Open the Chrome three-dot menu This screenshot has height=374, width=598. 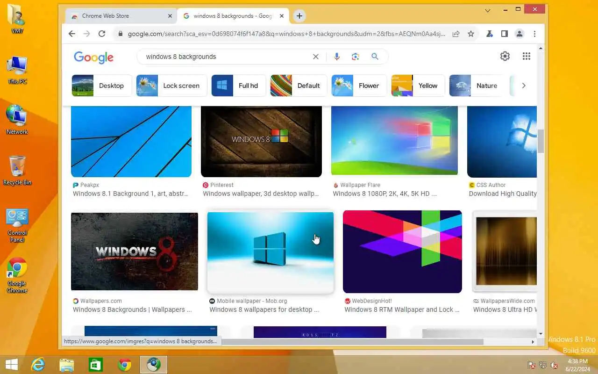tap(534, 34)
